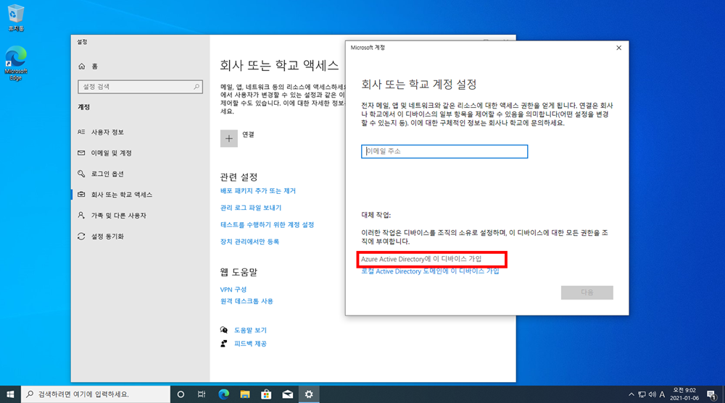Click the IME language indicator A

click(662, 394)
